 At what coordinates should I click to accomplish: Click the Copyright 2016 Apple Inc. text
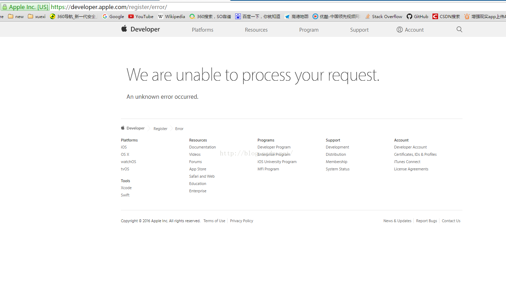tap(161, 221)
